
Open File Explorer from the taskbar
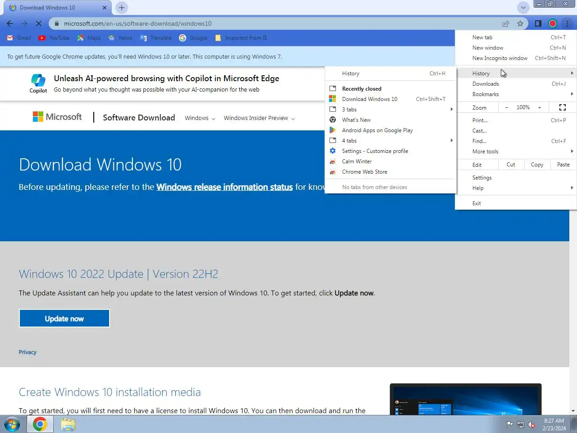[68, 424]
